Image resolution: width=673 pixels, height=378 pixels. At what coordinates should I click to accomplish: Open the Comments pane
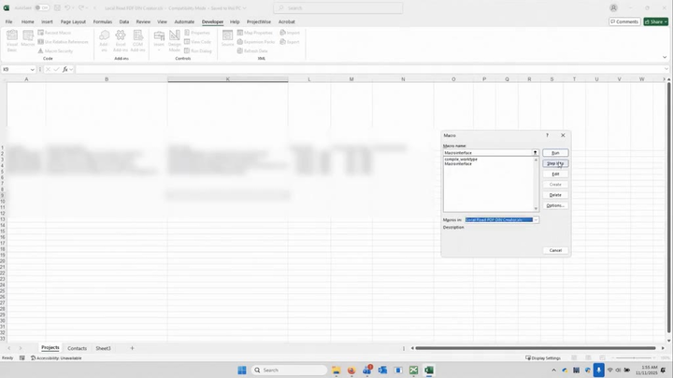(x=624, y=21)
